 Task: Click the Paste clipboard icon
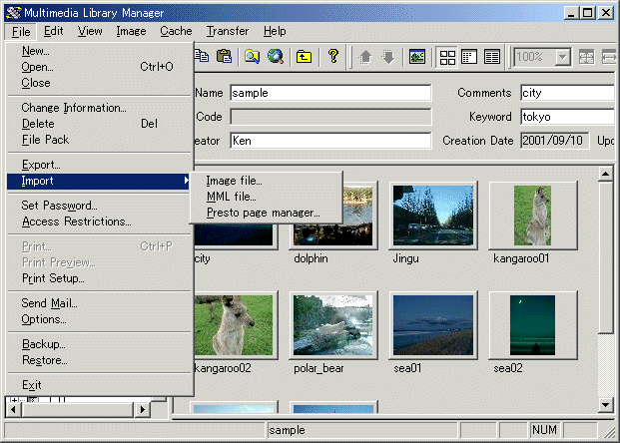pos(224,57)
